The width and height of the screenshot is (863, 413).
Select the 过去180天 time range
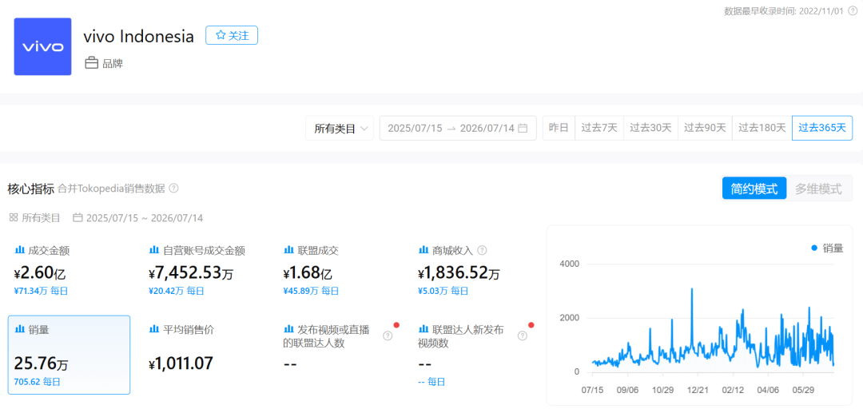pyautogui.click(x=762, y=128)
